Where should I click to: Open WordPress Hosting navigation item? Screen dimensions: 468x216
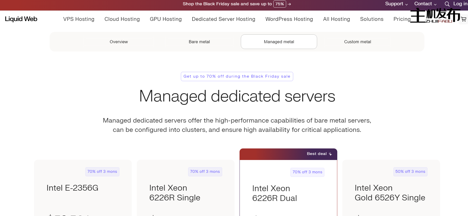[x=289, y=19]
